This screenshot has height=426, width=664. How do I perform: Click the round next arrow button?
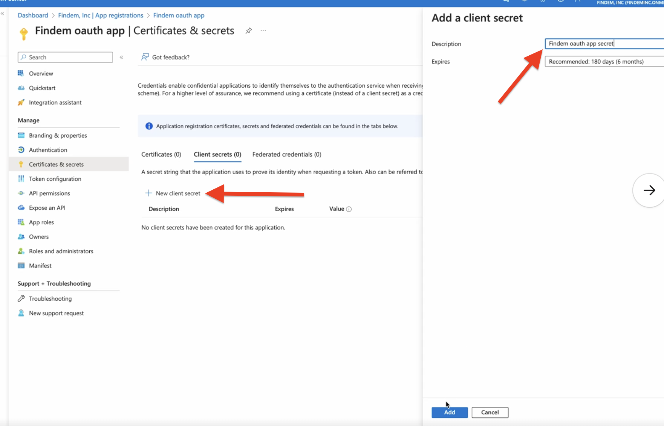point(649,190)
